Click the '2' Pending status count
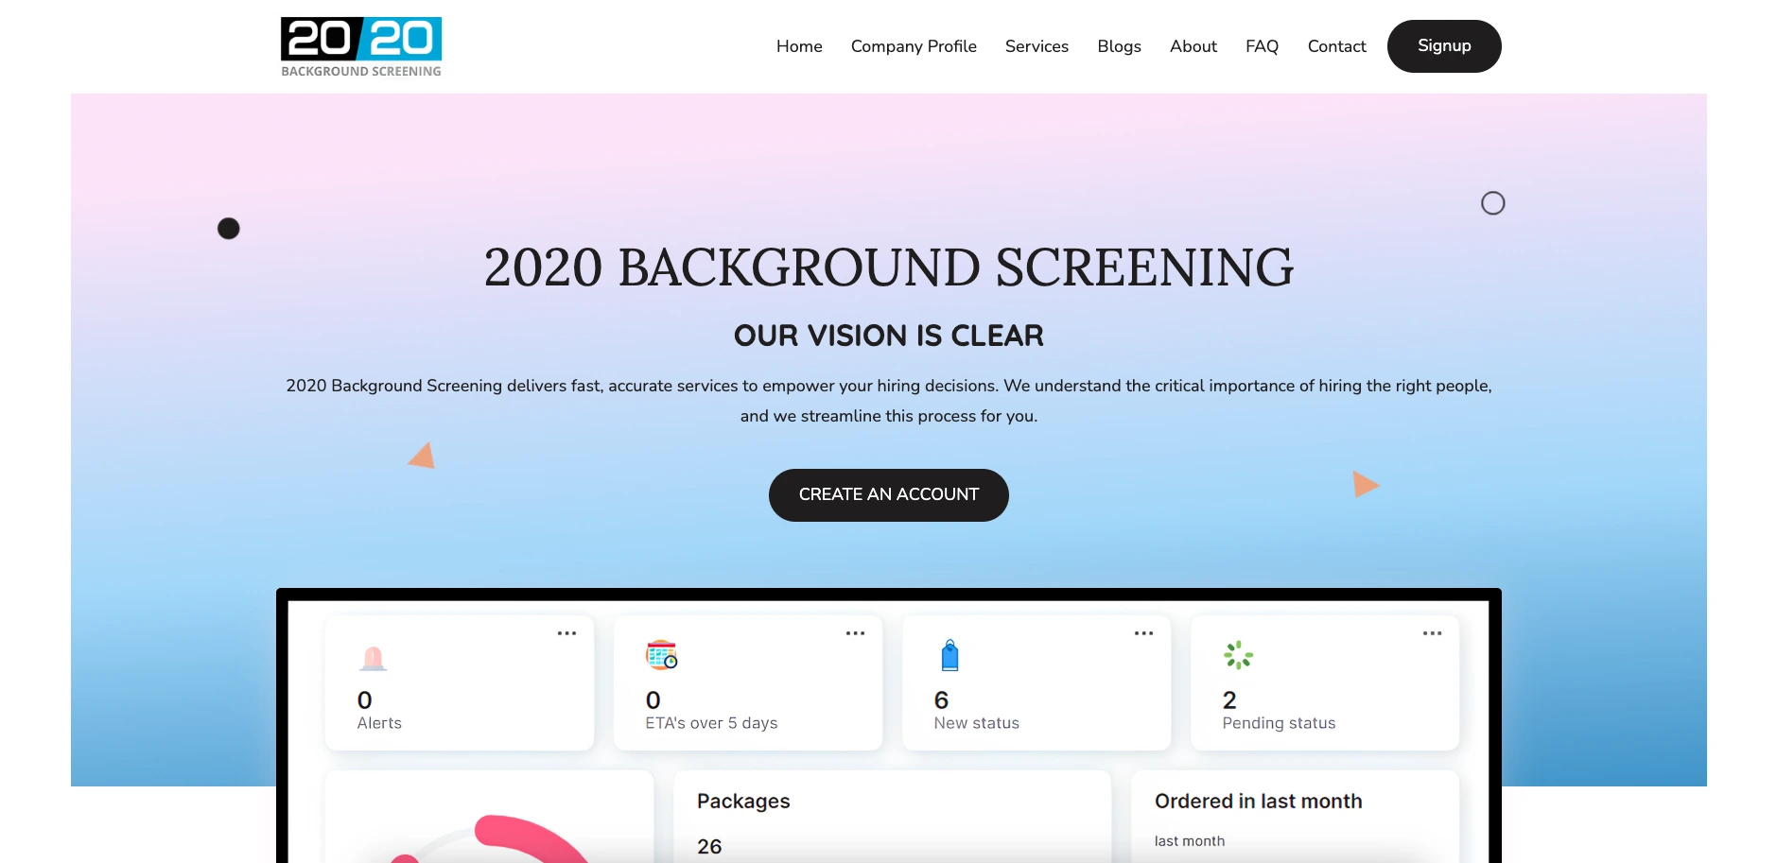The width and height of the screenshot is (1777, 863). pyautogui.click(x=1229, y=700)
